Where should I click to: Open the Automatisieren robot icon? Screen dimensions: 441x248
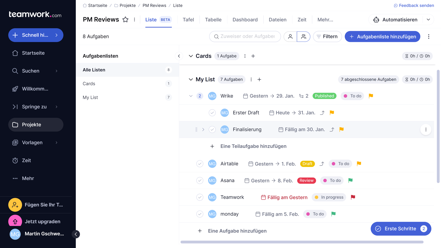pyautogui.click(x=376, y=20)
